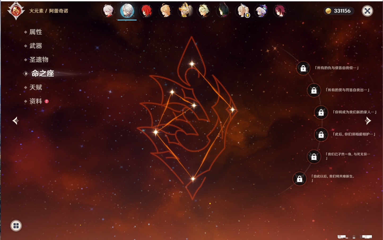Open the 圣遗物 artifacts menu
The height and width of the screenshot is (240, 383).
coord(39,60)
